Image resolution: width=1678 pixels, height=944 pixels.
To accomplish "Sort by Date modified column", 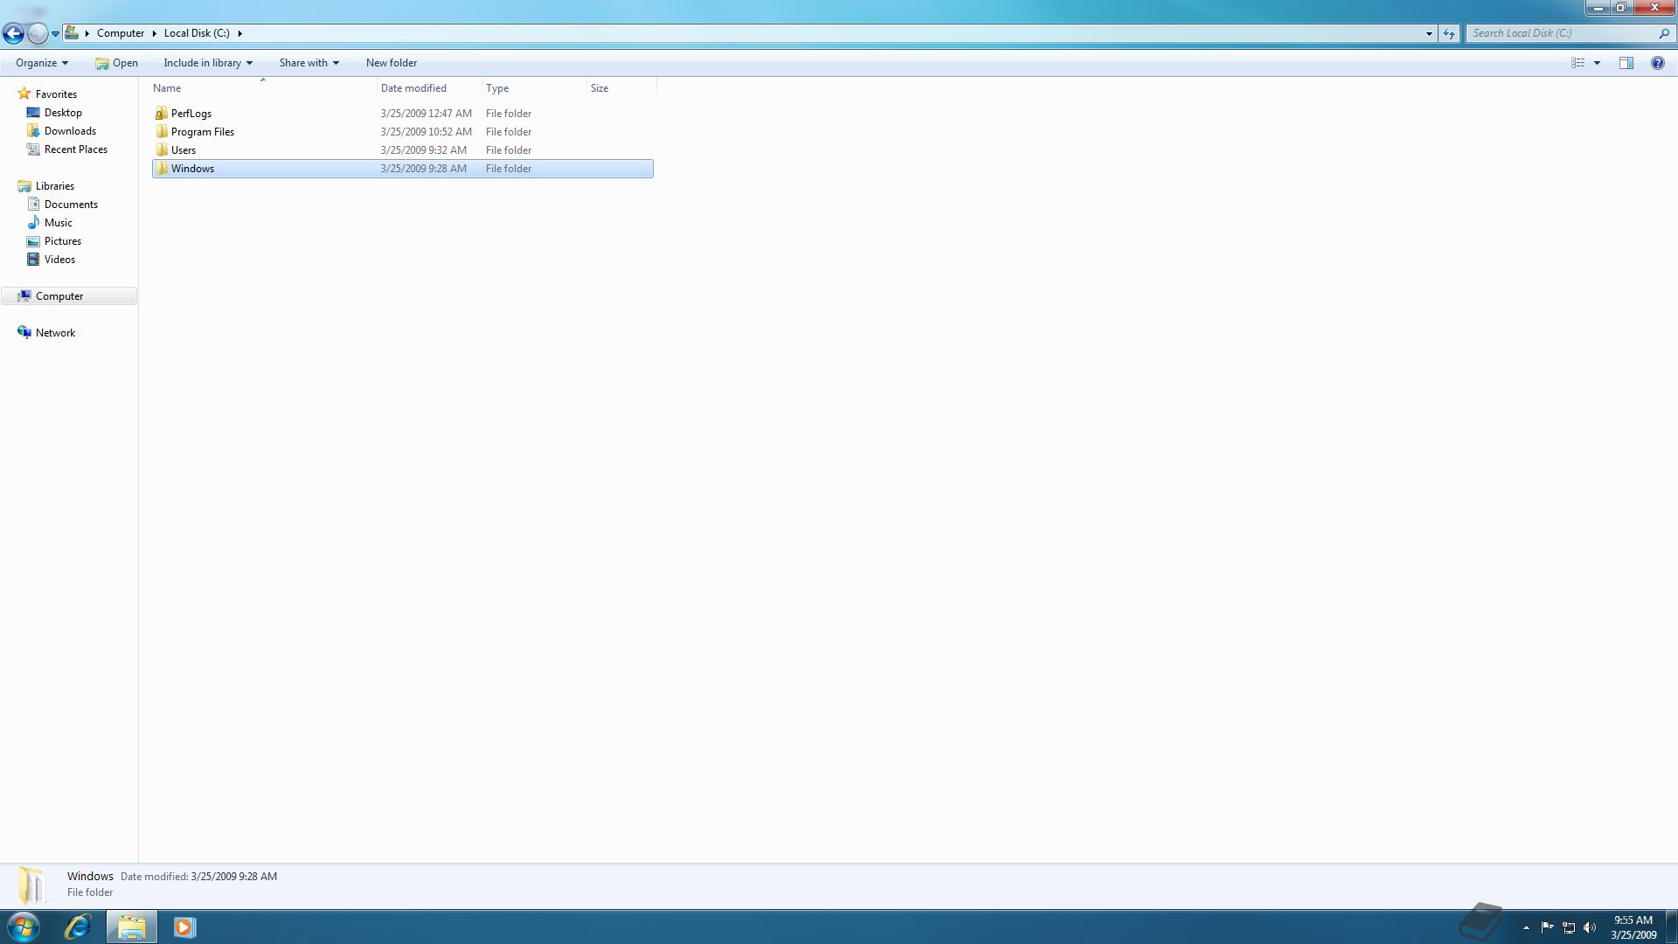I will coord(430,88).
